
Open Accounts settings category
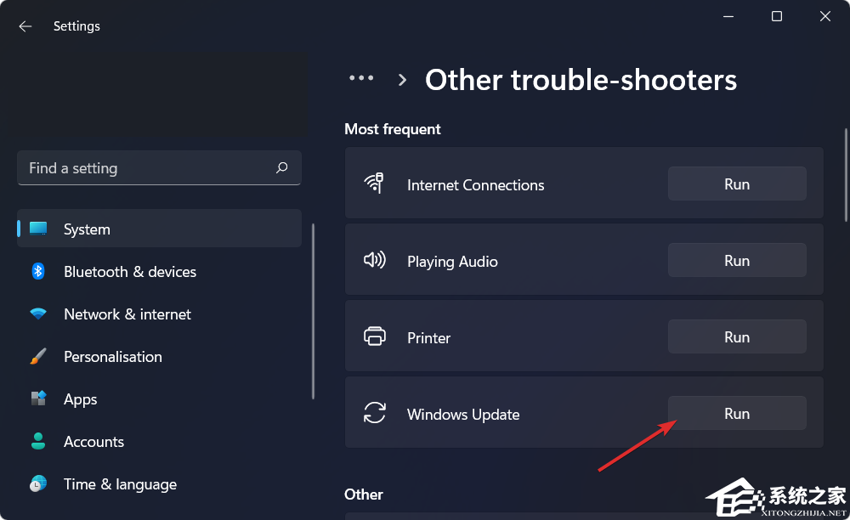tap(160, 442)
